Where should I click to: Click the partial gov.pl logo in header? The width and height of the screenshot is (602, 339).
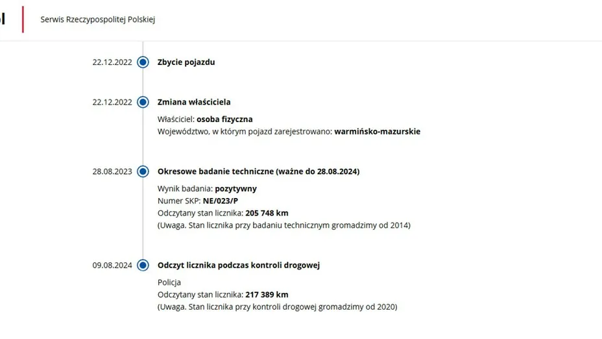(x=3, y=19)
